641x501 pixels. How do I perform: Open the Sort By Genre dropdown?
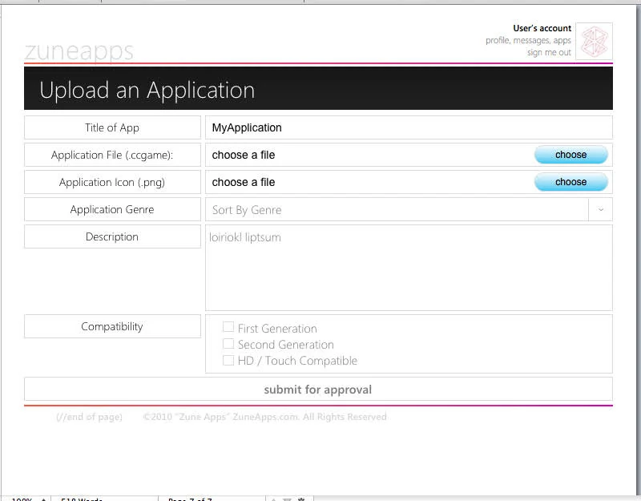[409, 209]
